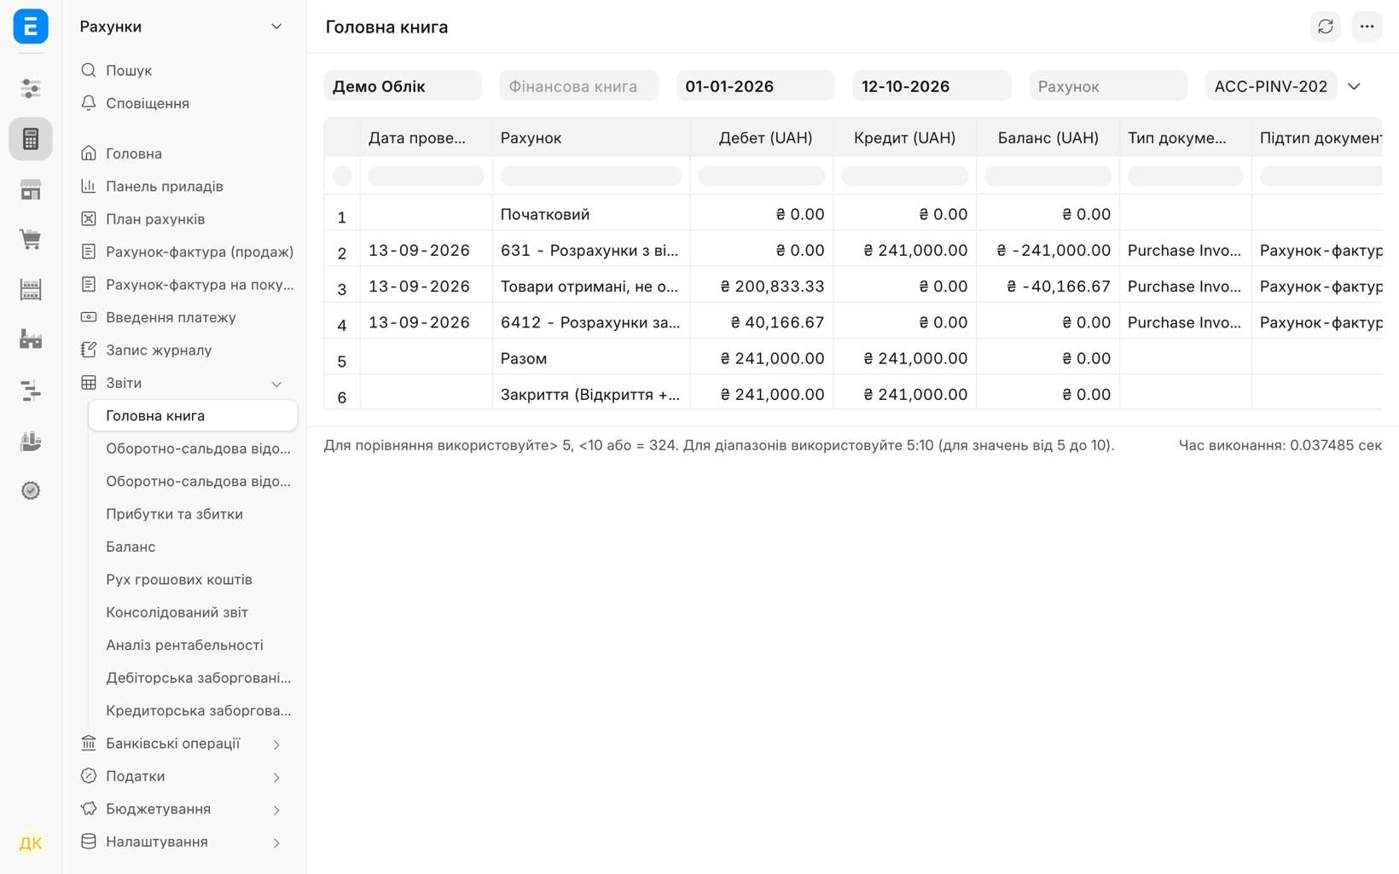
Task: Open the settings sliders icon in left rail
Action: click(x=31, y=89)
